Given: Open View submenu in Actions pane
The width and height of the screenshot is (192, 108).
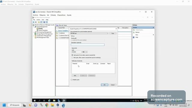Looking at the screenshot, I should click(x=137, y=35).
